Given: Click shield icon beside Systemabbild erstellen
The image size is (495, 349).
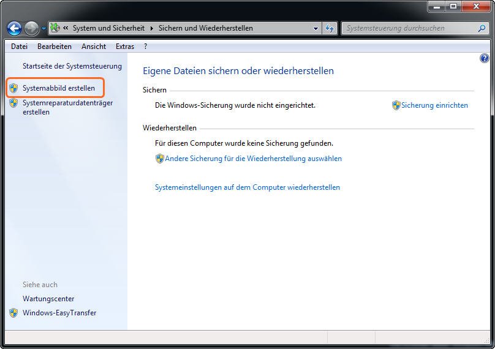Looking at the screenshot, I should pyautogui.click(x=13, y=88).
